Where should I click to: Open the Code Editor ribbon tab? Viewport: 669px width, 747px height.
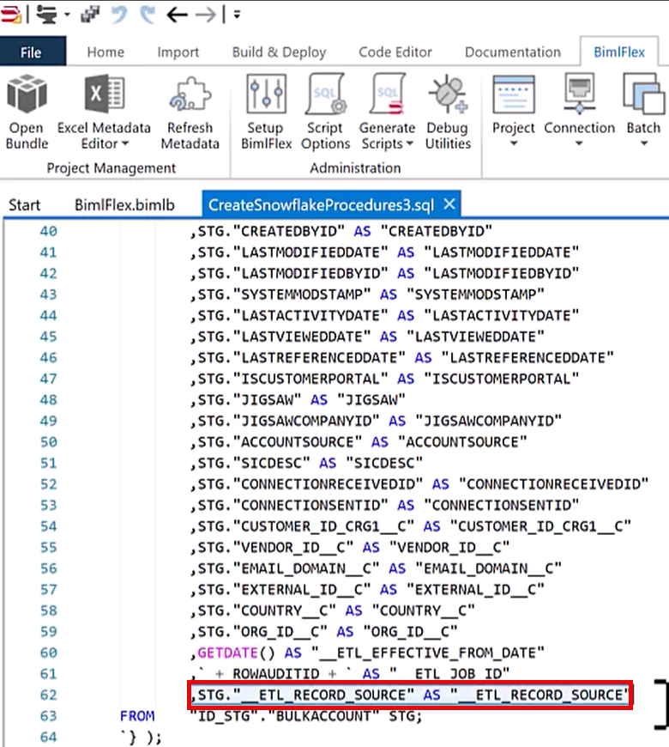pos(395,52)
